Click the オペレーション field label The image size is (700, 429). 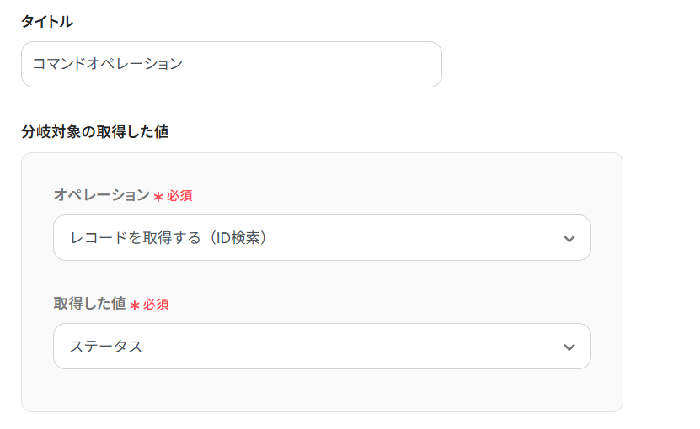101,195
